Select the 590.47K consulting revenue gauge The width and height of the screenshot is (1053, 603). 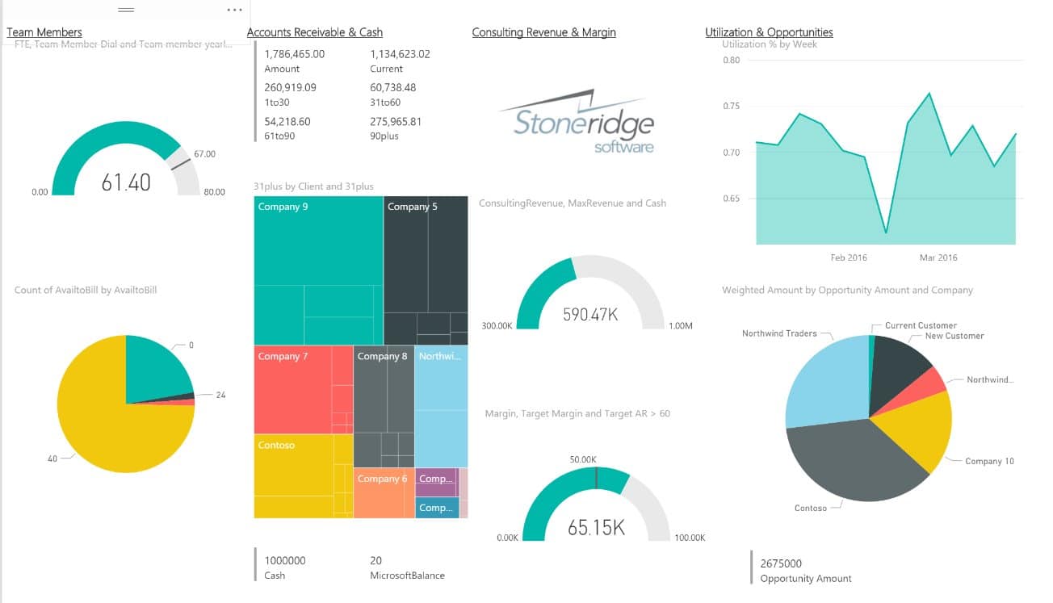(590, 292)
